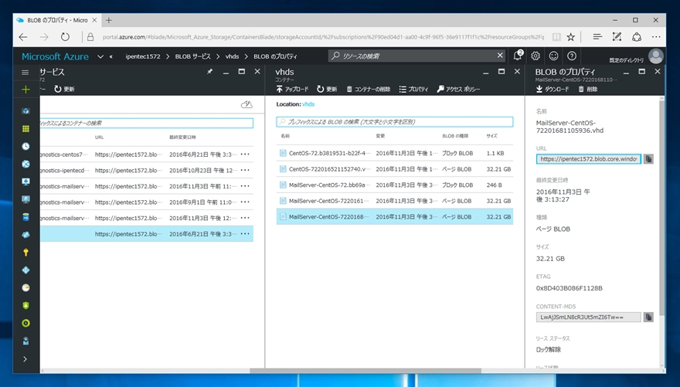Click the vhds Location link
Screen dimensions: 680x387
pyautogui.click(x=308, y=104)
